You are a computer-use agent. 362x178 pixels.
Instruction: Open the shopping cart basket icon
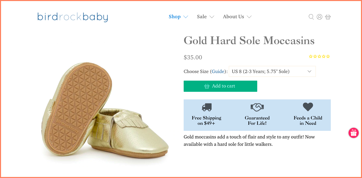point(328,17)
